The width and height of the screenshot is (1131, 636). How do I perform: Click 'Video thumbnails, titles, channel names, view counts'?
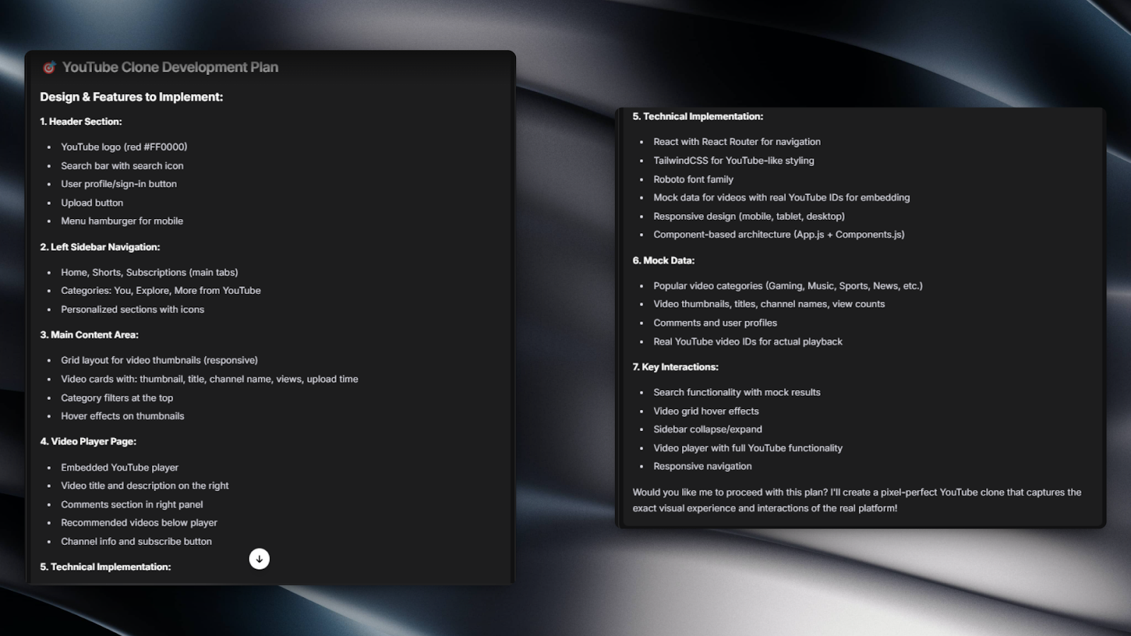pos(769,305)
